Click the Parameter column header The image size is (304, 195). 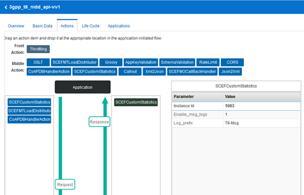[x=184, y=97]
